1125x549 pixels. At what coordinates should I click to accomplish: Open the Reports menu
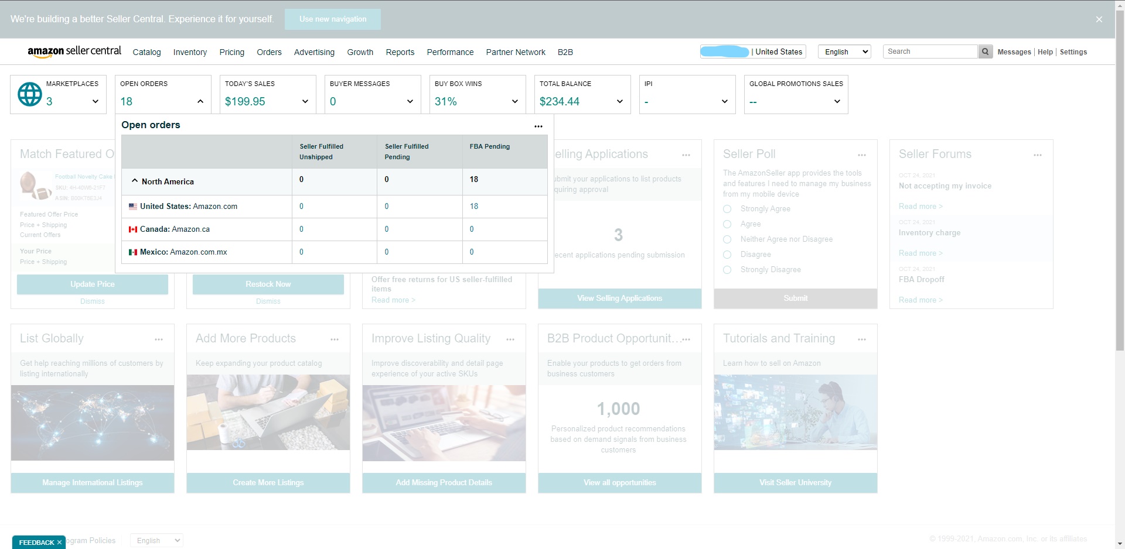pos(400,52)
